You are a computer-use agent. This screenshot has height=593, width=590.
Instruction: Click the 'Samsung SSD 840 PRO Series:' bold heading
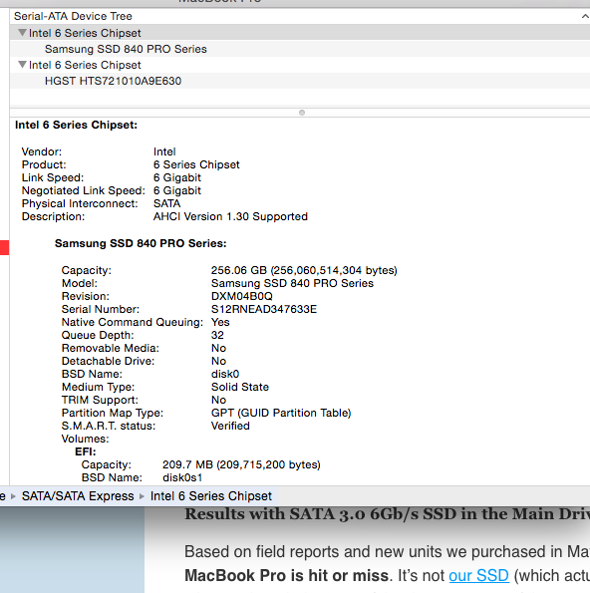tap(141, 243)
